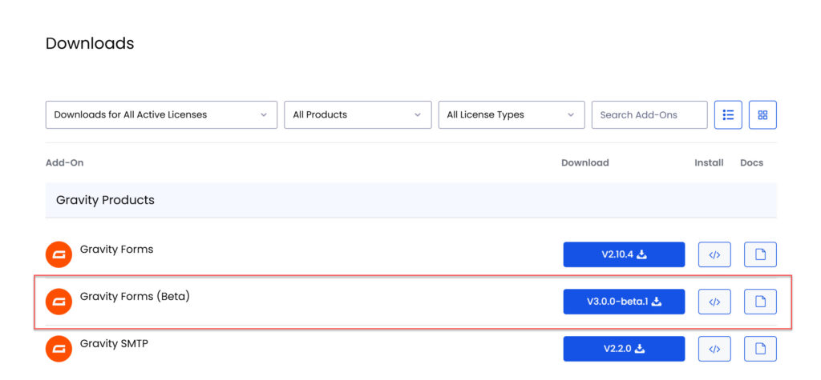Switch to list view layout
This screenshot has width=821, height=380.
(x=728, y=115)
